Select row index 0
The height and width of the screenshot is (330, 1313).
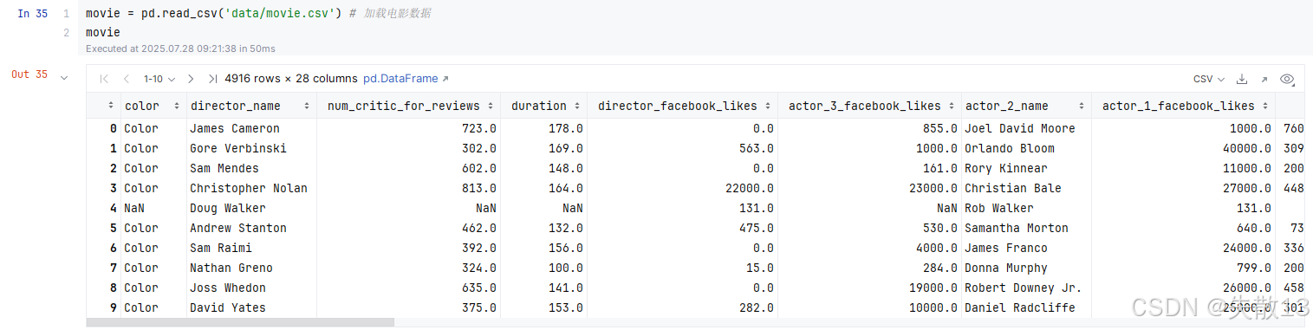[114, 128]
